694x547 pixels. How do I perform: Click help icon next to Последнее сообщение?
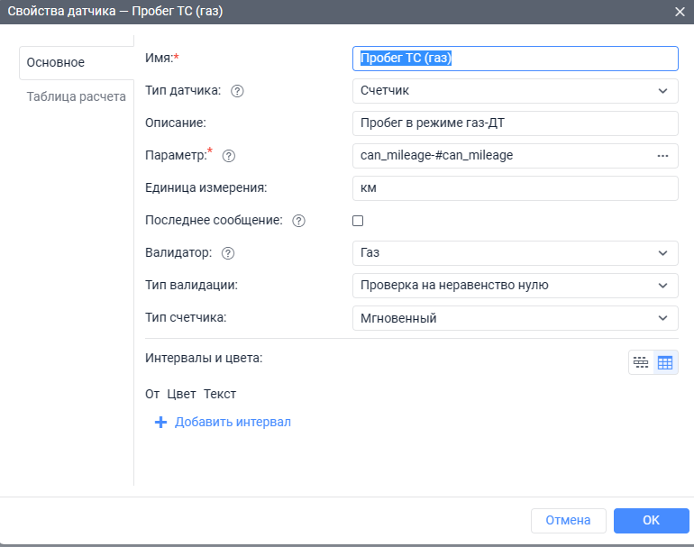point(299,221)
